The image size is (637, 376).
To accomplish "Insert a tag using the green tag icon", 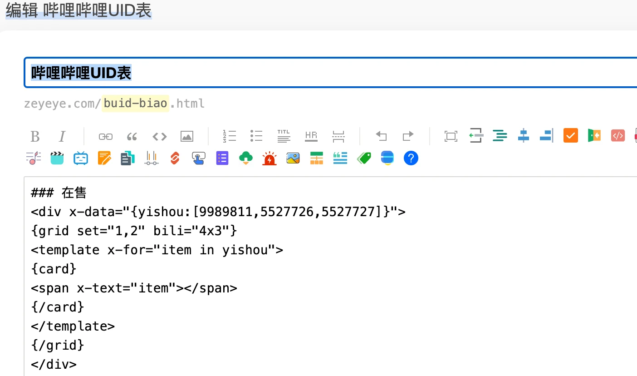I will pos(364,158).
